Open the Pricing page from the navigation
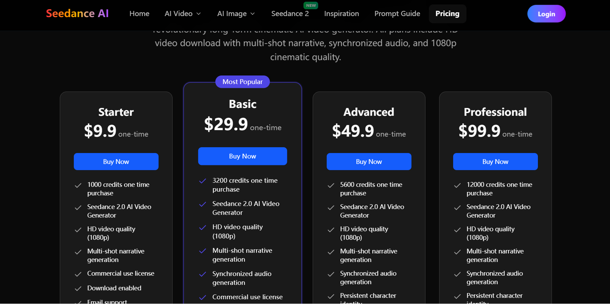This screenshot has width=610, height=304. (x=447, y=14)
